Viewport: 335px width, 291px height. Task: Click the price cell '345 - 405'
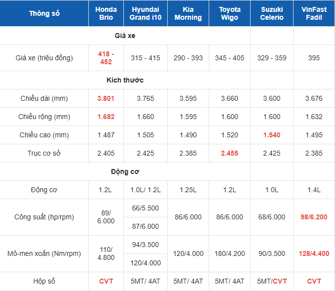[230, 58]
